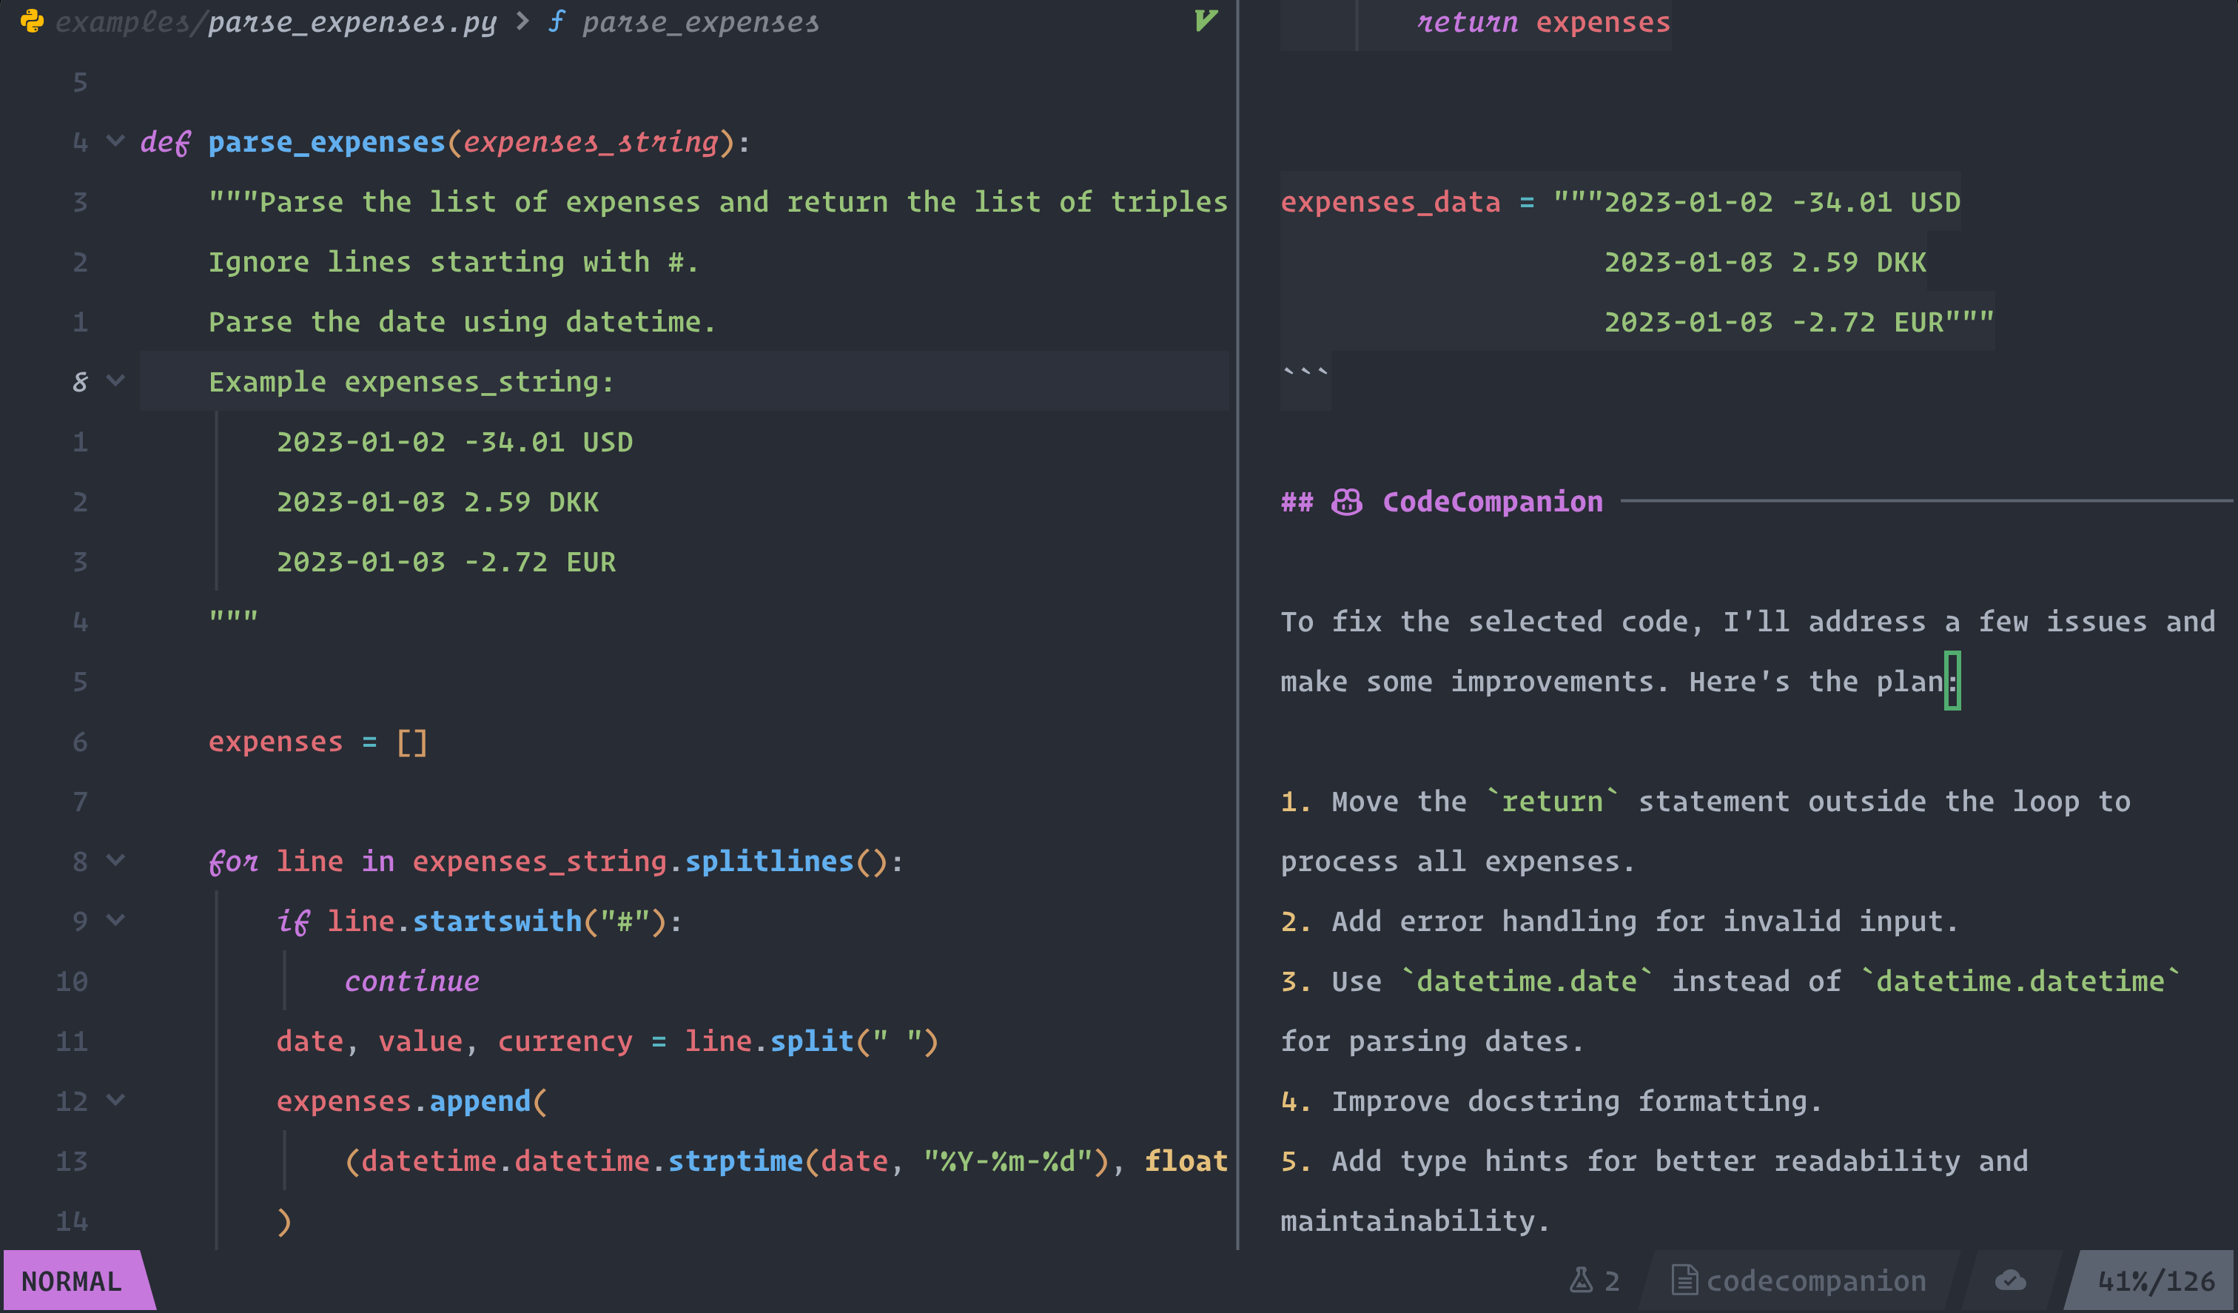Click the document icon beside codecompanion filetype
The width and height of the screenshot is (2238, 1313).
coord(1684,1280)
